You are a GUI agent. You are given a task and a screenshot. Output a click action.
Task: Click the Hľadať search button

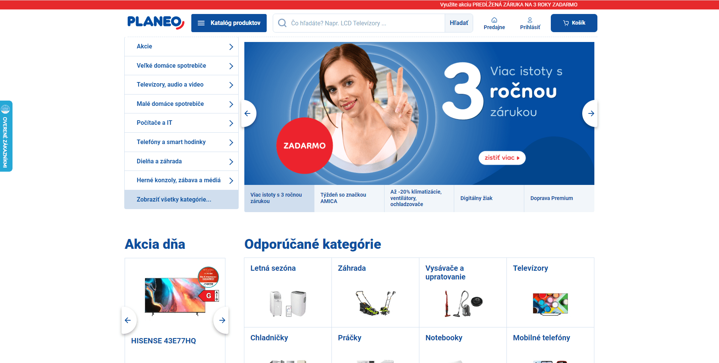459,23
